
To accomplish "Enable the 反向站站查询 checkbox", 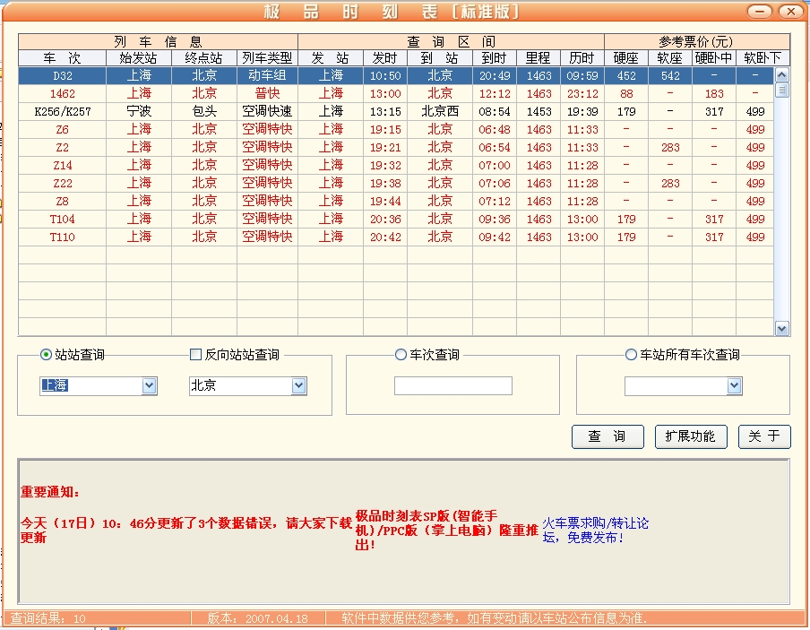I will click(x=195, y=355).
